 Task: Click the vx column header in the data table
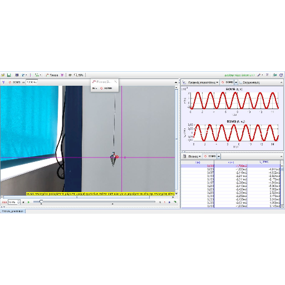pos(264,163)
